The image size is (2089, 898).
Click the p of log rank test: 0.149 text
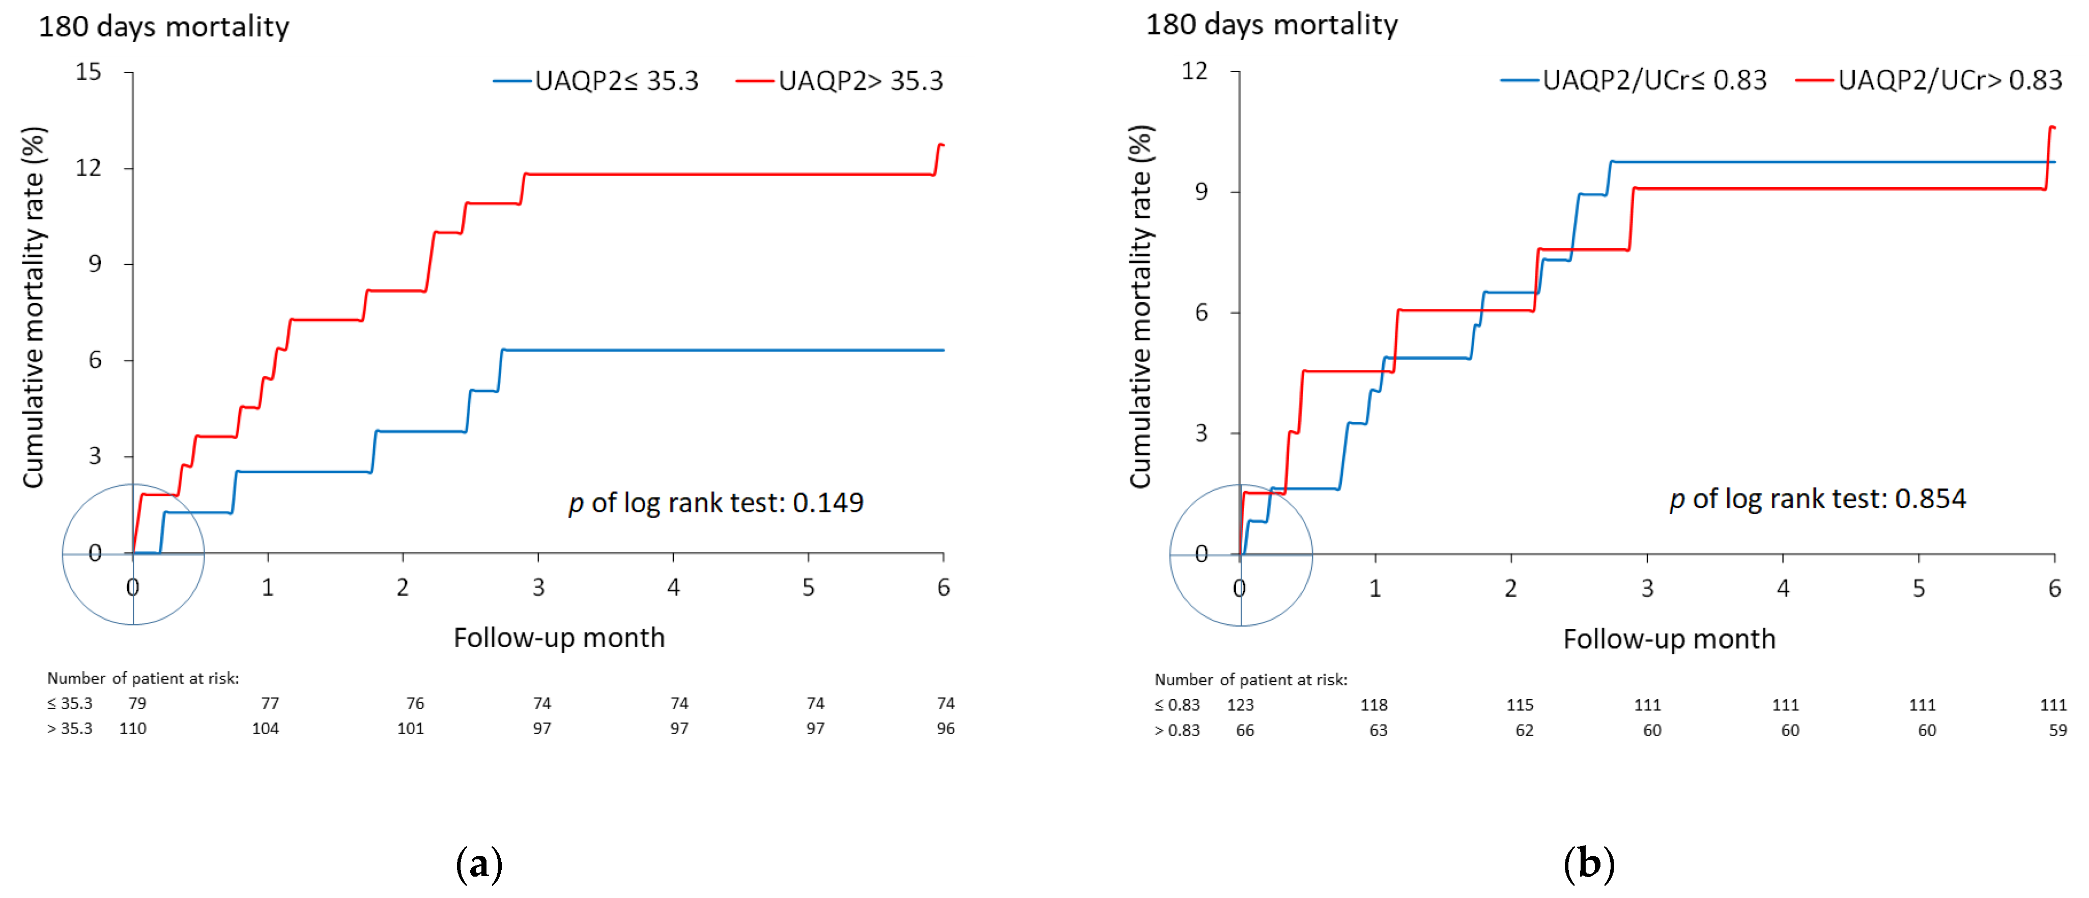pos(716,503)
